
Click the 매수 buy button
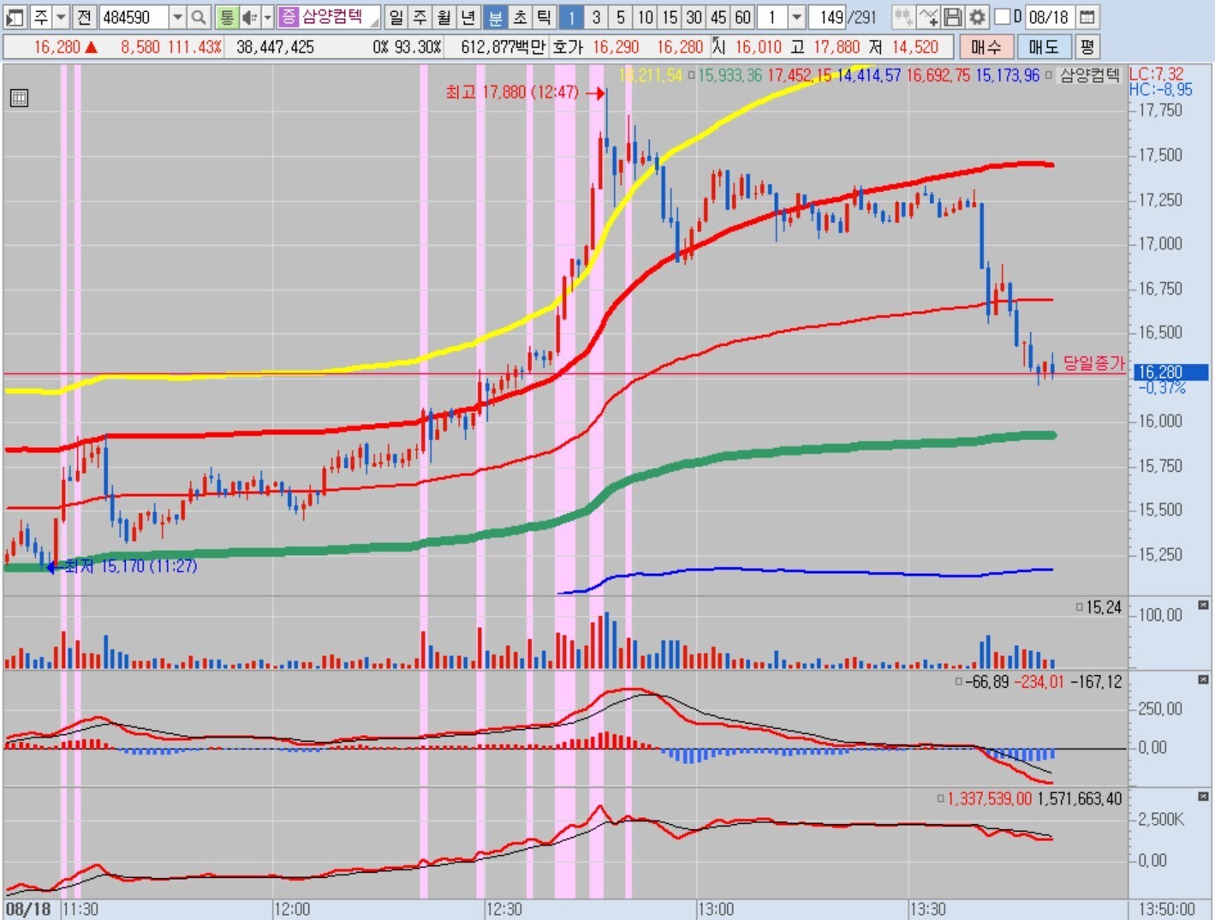(x=986, y=47)
